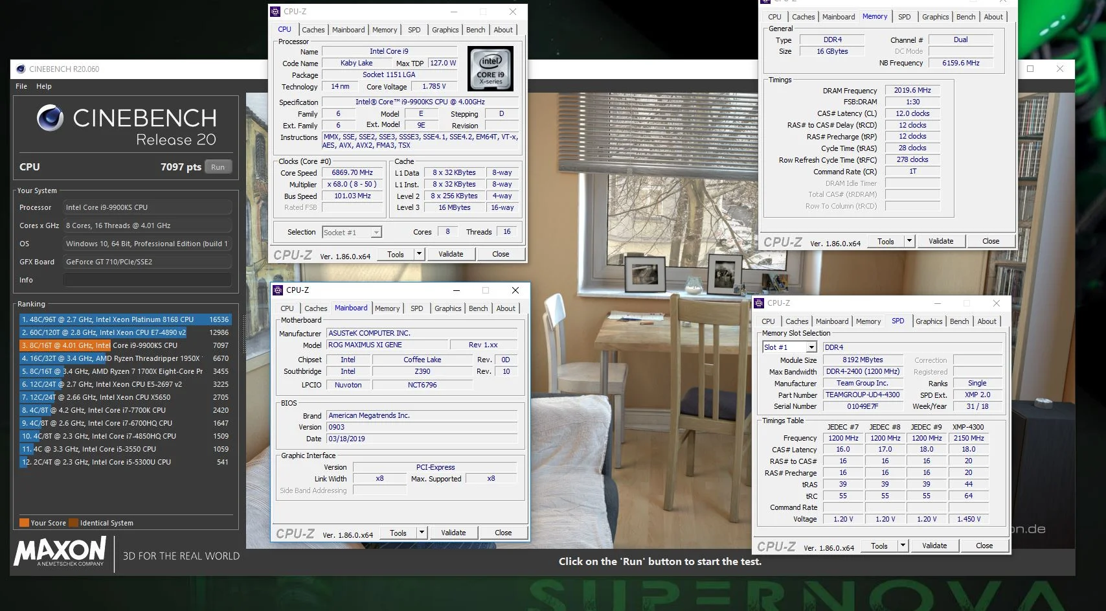The width and height of the screenshot is (1106, 611).
Task: Click the Cinebench sphere logo beside the title
Action: (50, 118)
